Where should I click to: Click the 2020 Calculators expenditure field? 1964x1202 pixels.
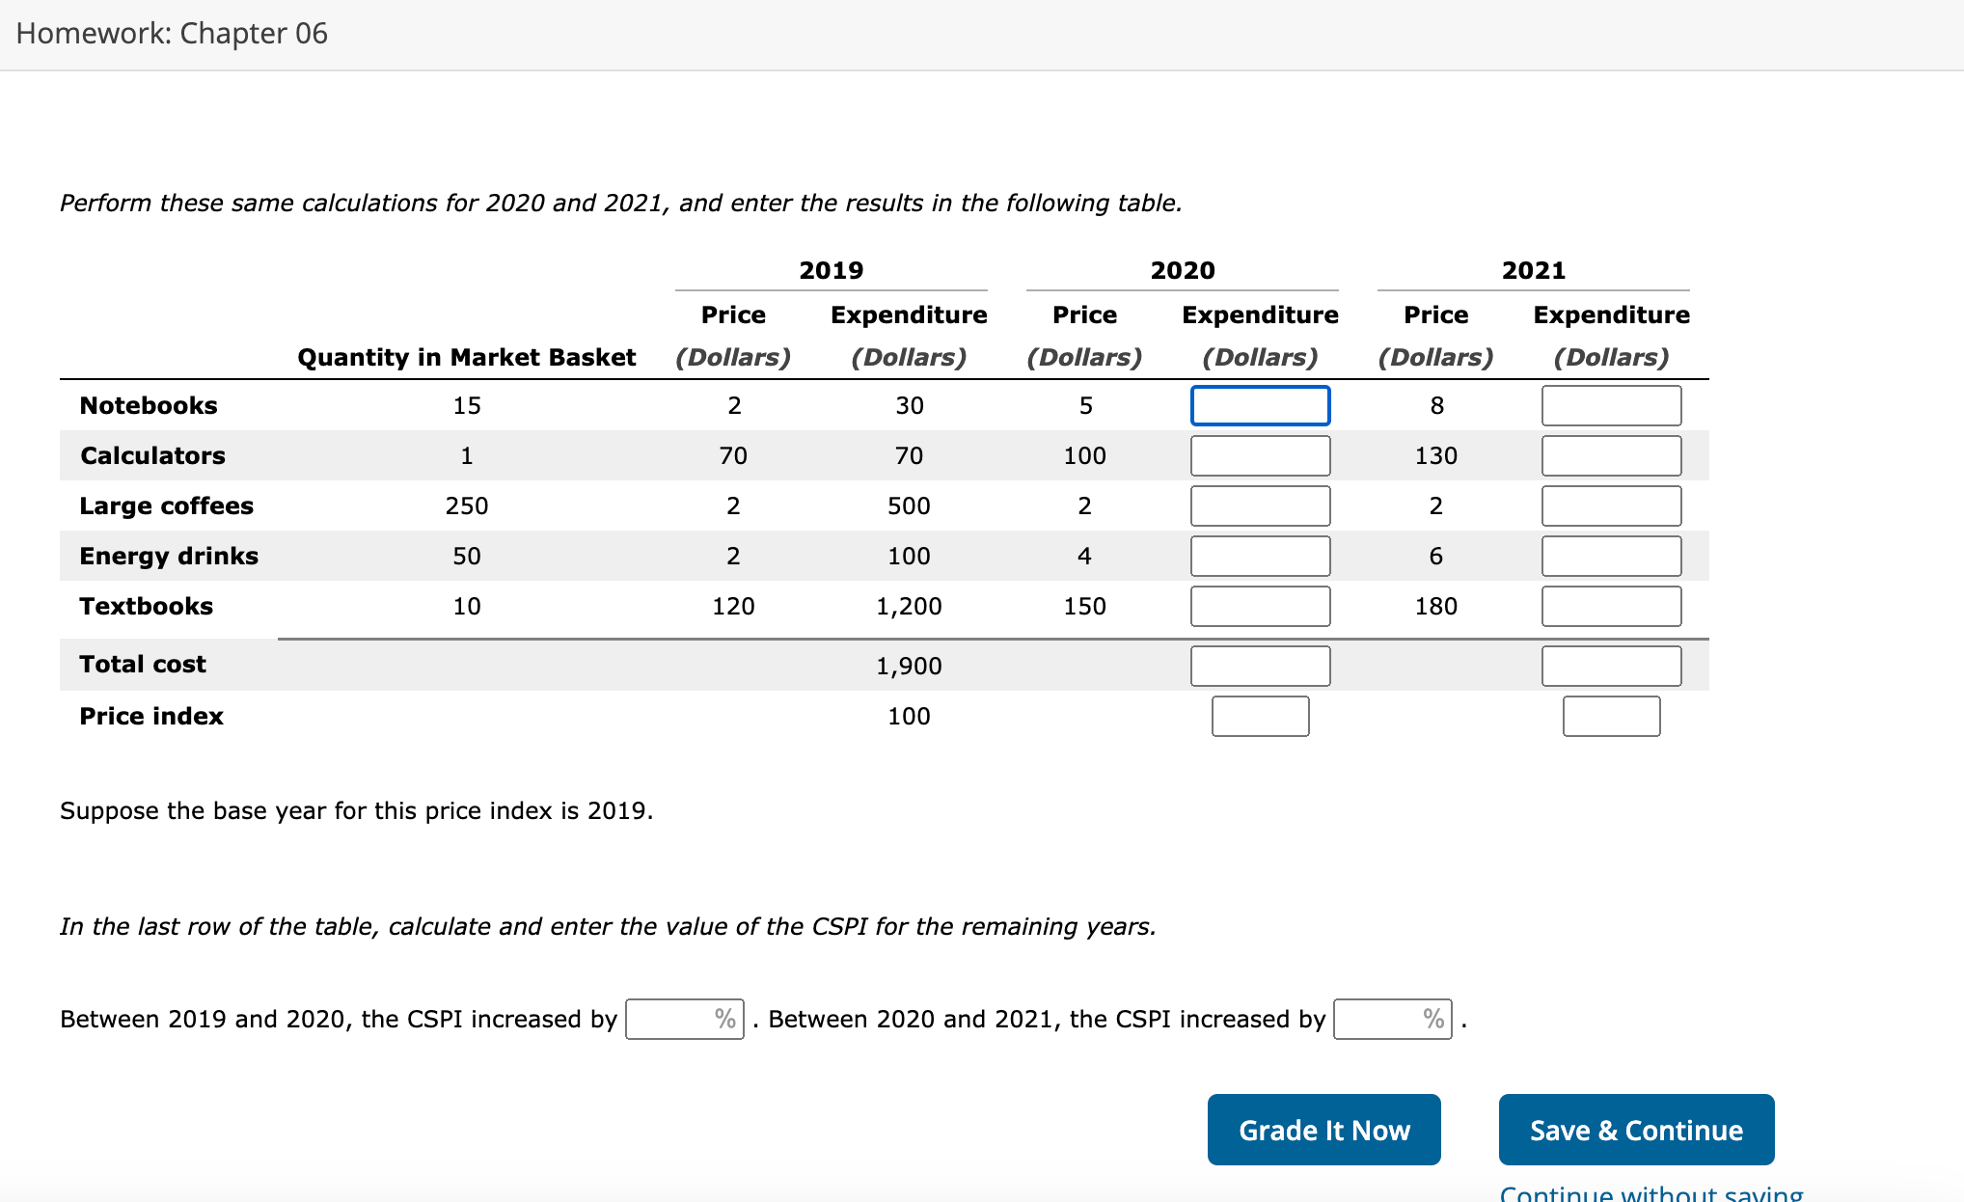coord(1260,455)
